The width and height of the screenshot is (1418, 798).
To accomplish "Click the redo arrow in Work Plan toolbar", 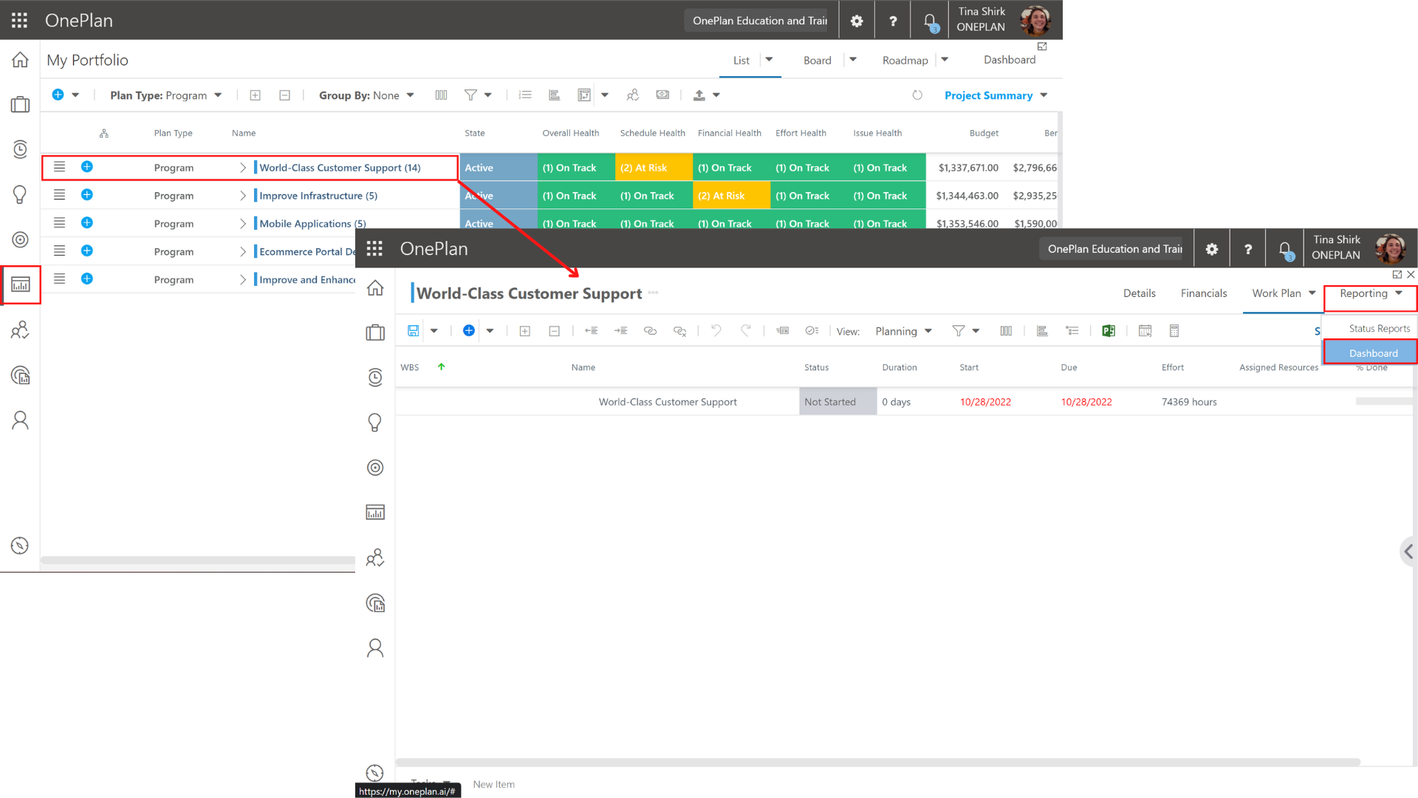I will [746, 330].
